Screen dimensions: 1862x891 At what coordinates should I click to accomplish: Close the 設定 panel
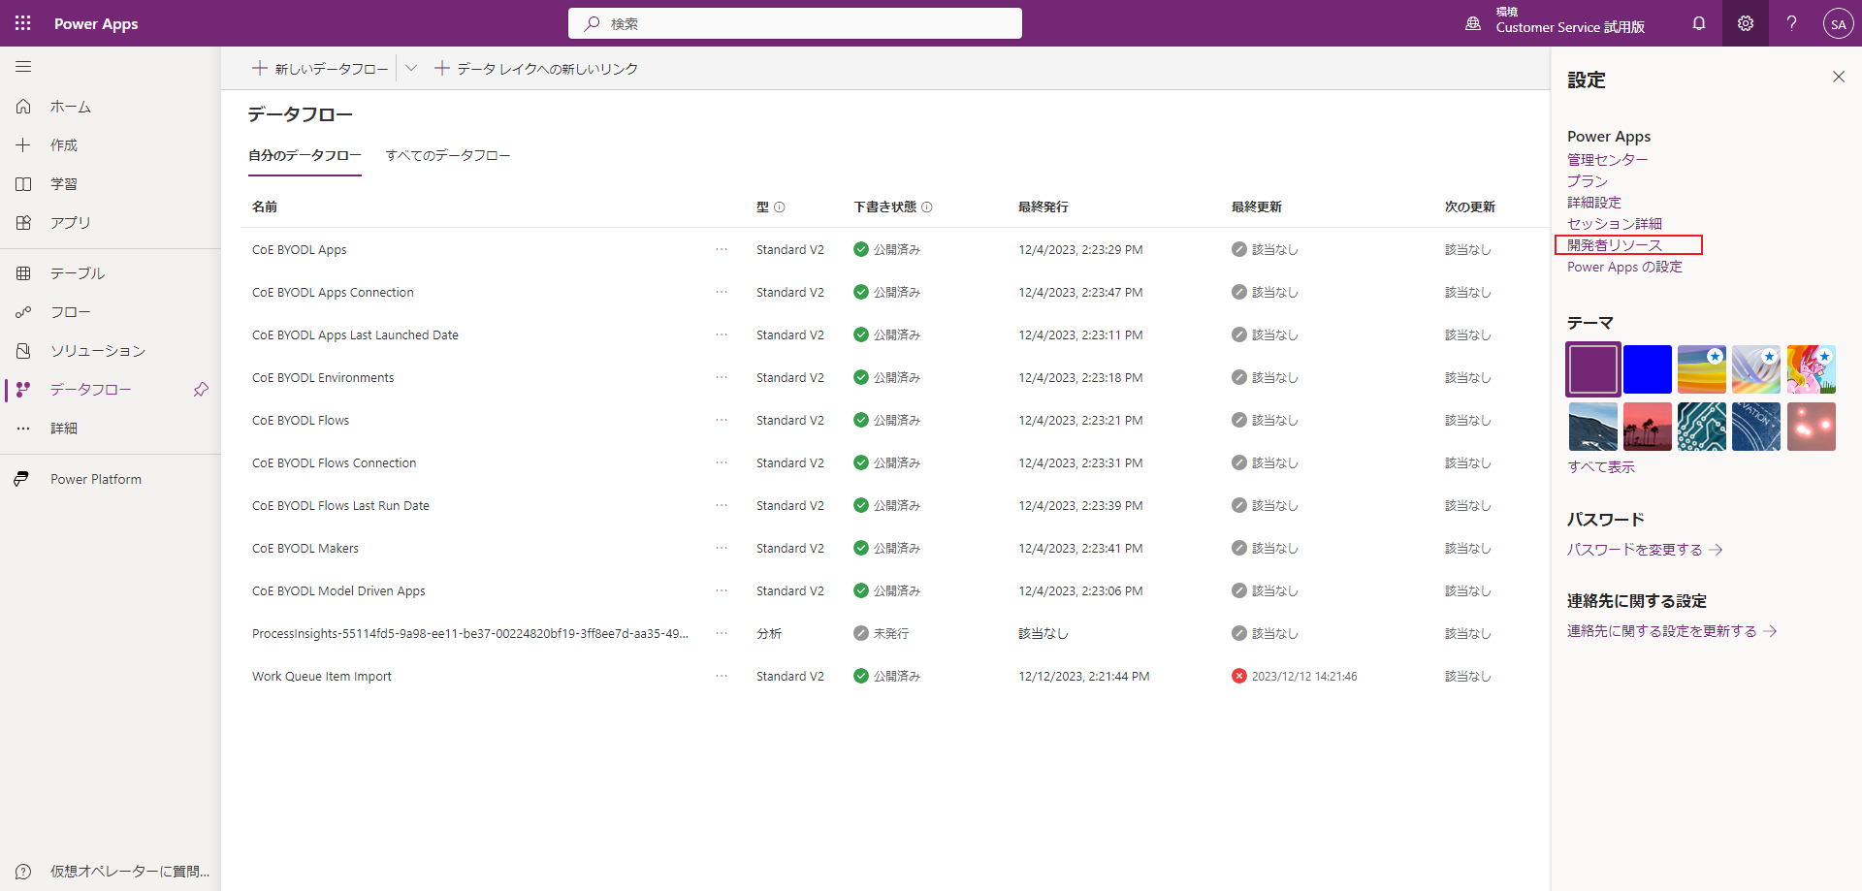(1839, 77)
